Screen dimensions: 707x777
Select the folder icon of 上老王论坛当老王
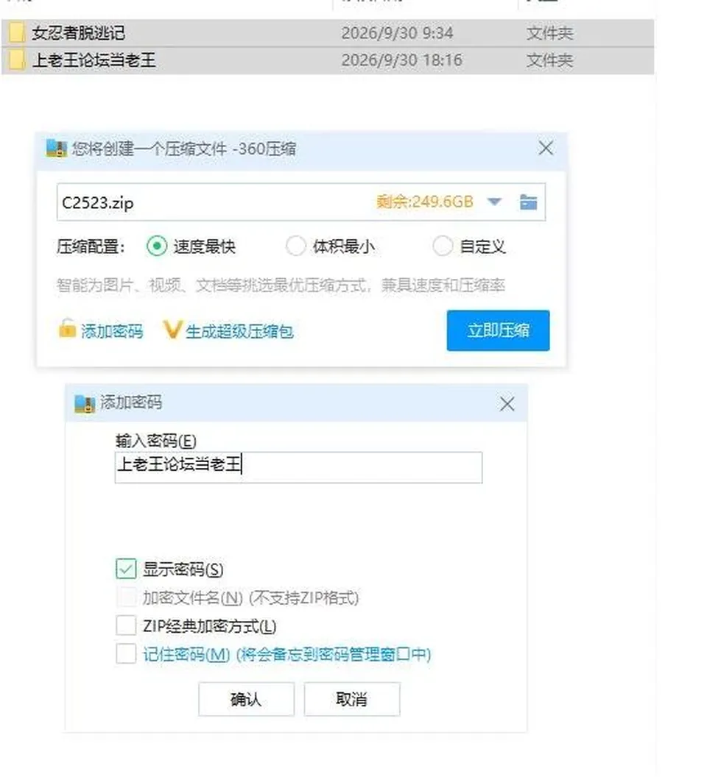pos(17,60)
